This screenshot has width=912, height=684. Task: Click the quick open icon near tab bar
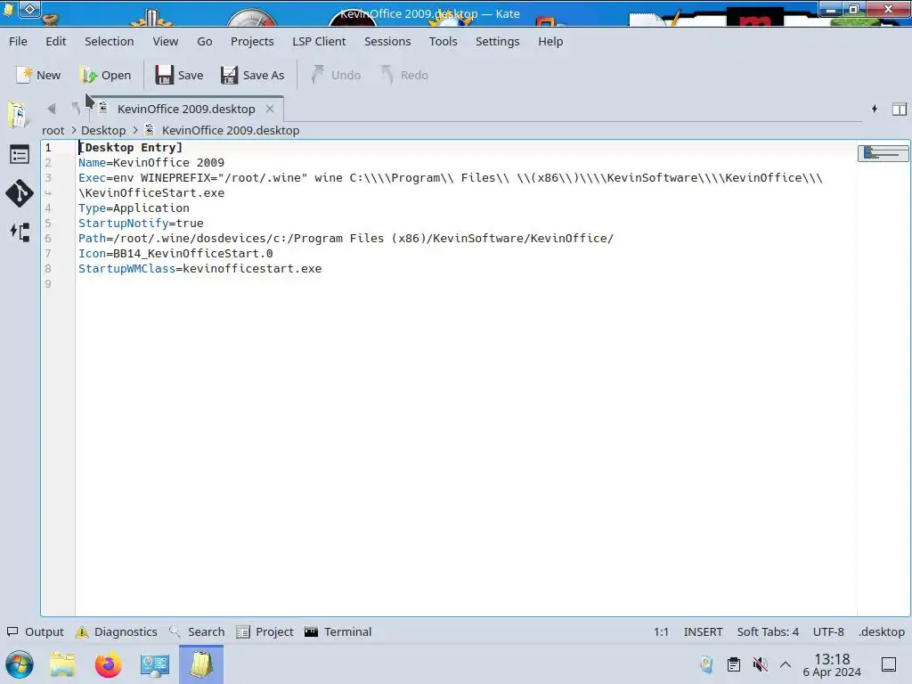[x=875, y=109]
